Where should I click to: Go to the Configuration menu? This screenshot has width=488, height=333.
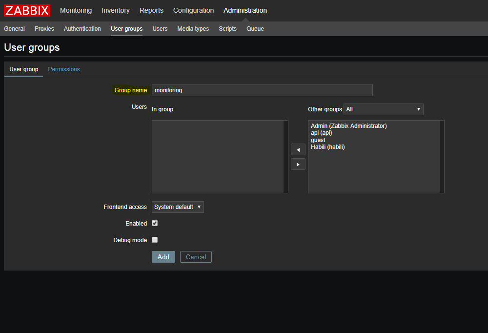click(x=193, y=10)
